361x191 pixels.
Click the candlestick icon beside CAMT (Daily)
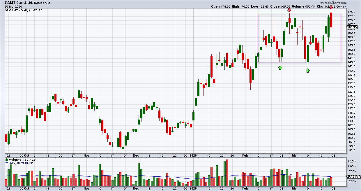(x=7, y=10)
